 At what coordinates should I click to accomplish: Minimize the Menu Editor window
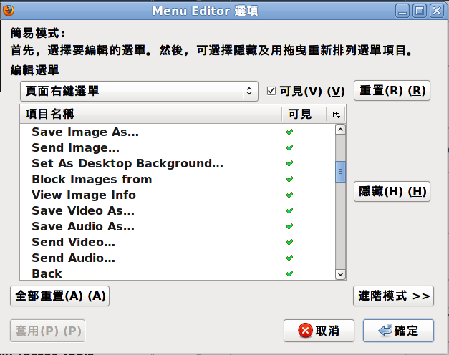click(402, 11)
